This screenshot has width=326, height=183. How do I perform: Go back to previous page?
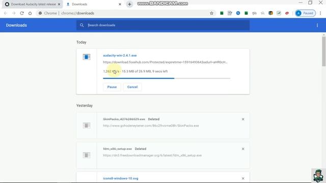point(6,13)
